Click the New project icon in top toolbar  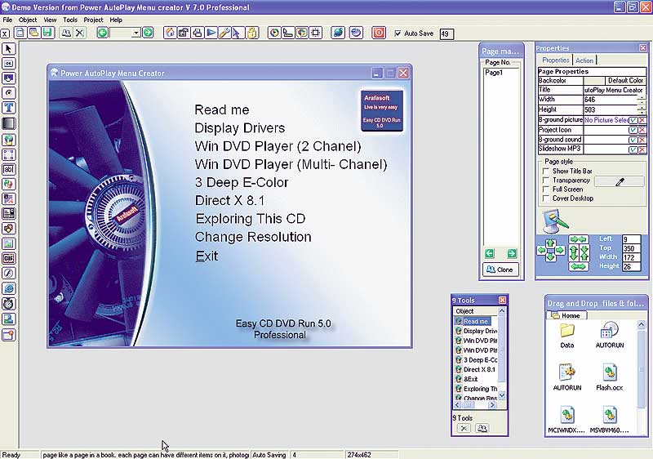(x=20, y=33)
